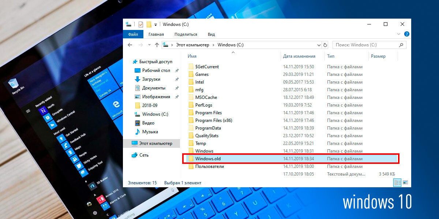Click the Сеть network icon in the sidebar

click(x=135, y=155)
